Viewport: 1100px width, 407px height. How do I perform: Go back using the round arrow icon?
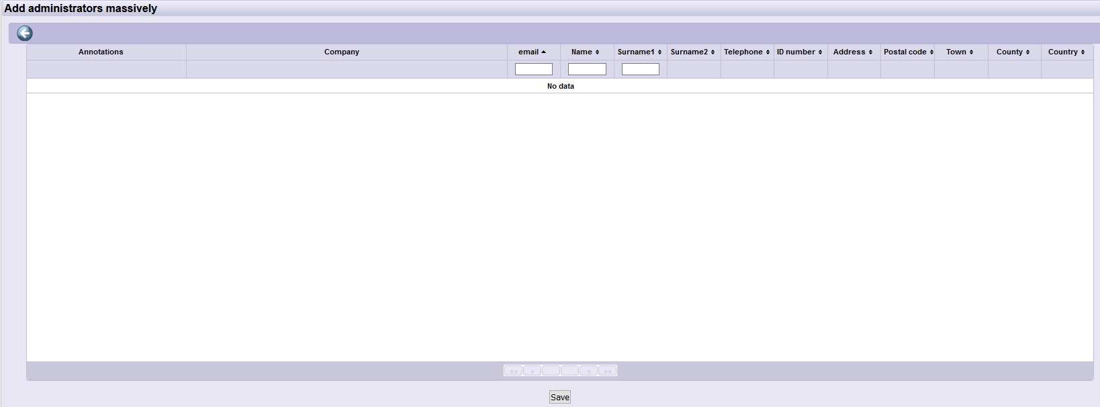(25, 34)
